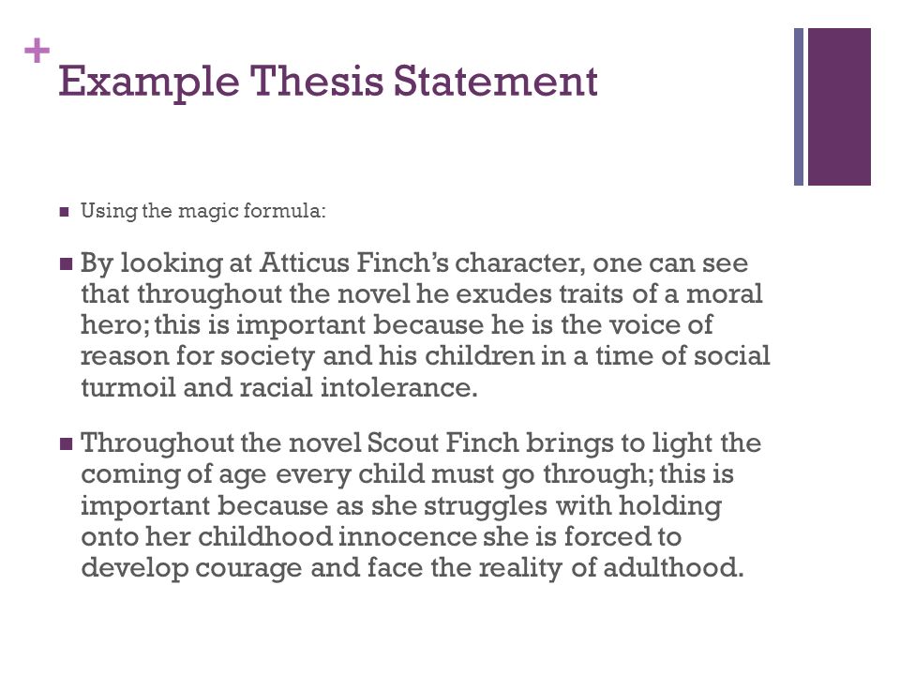Click the phrase coming of age
This screenshot has width=900, height=675.
174,475
